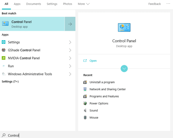Select the Run app result
The image size is (173, 138).
point(38,66)
